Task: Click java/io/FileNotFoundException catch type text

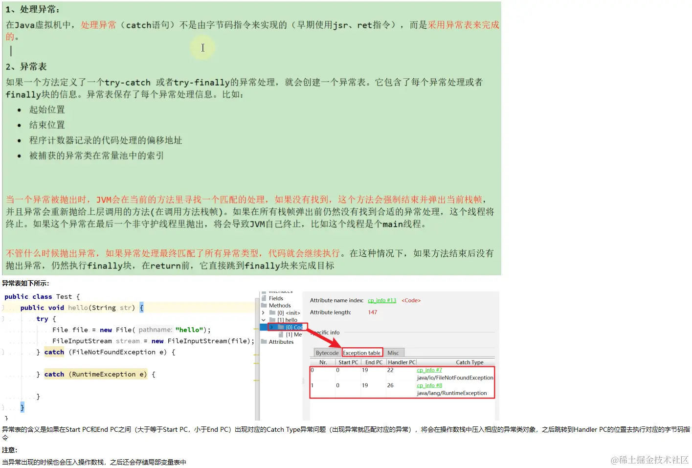Action: (x=455, y=378)
